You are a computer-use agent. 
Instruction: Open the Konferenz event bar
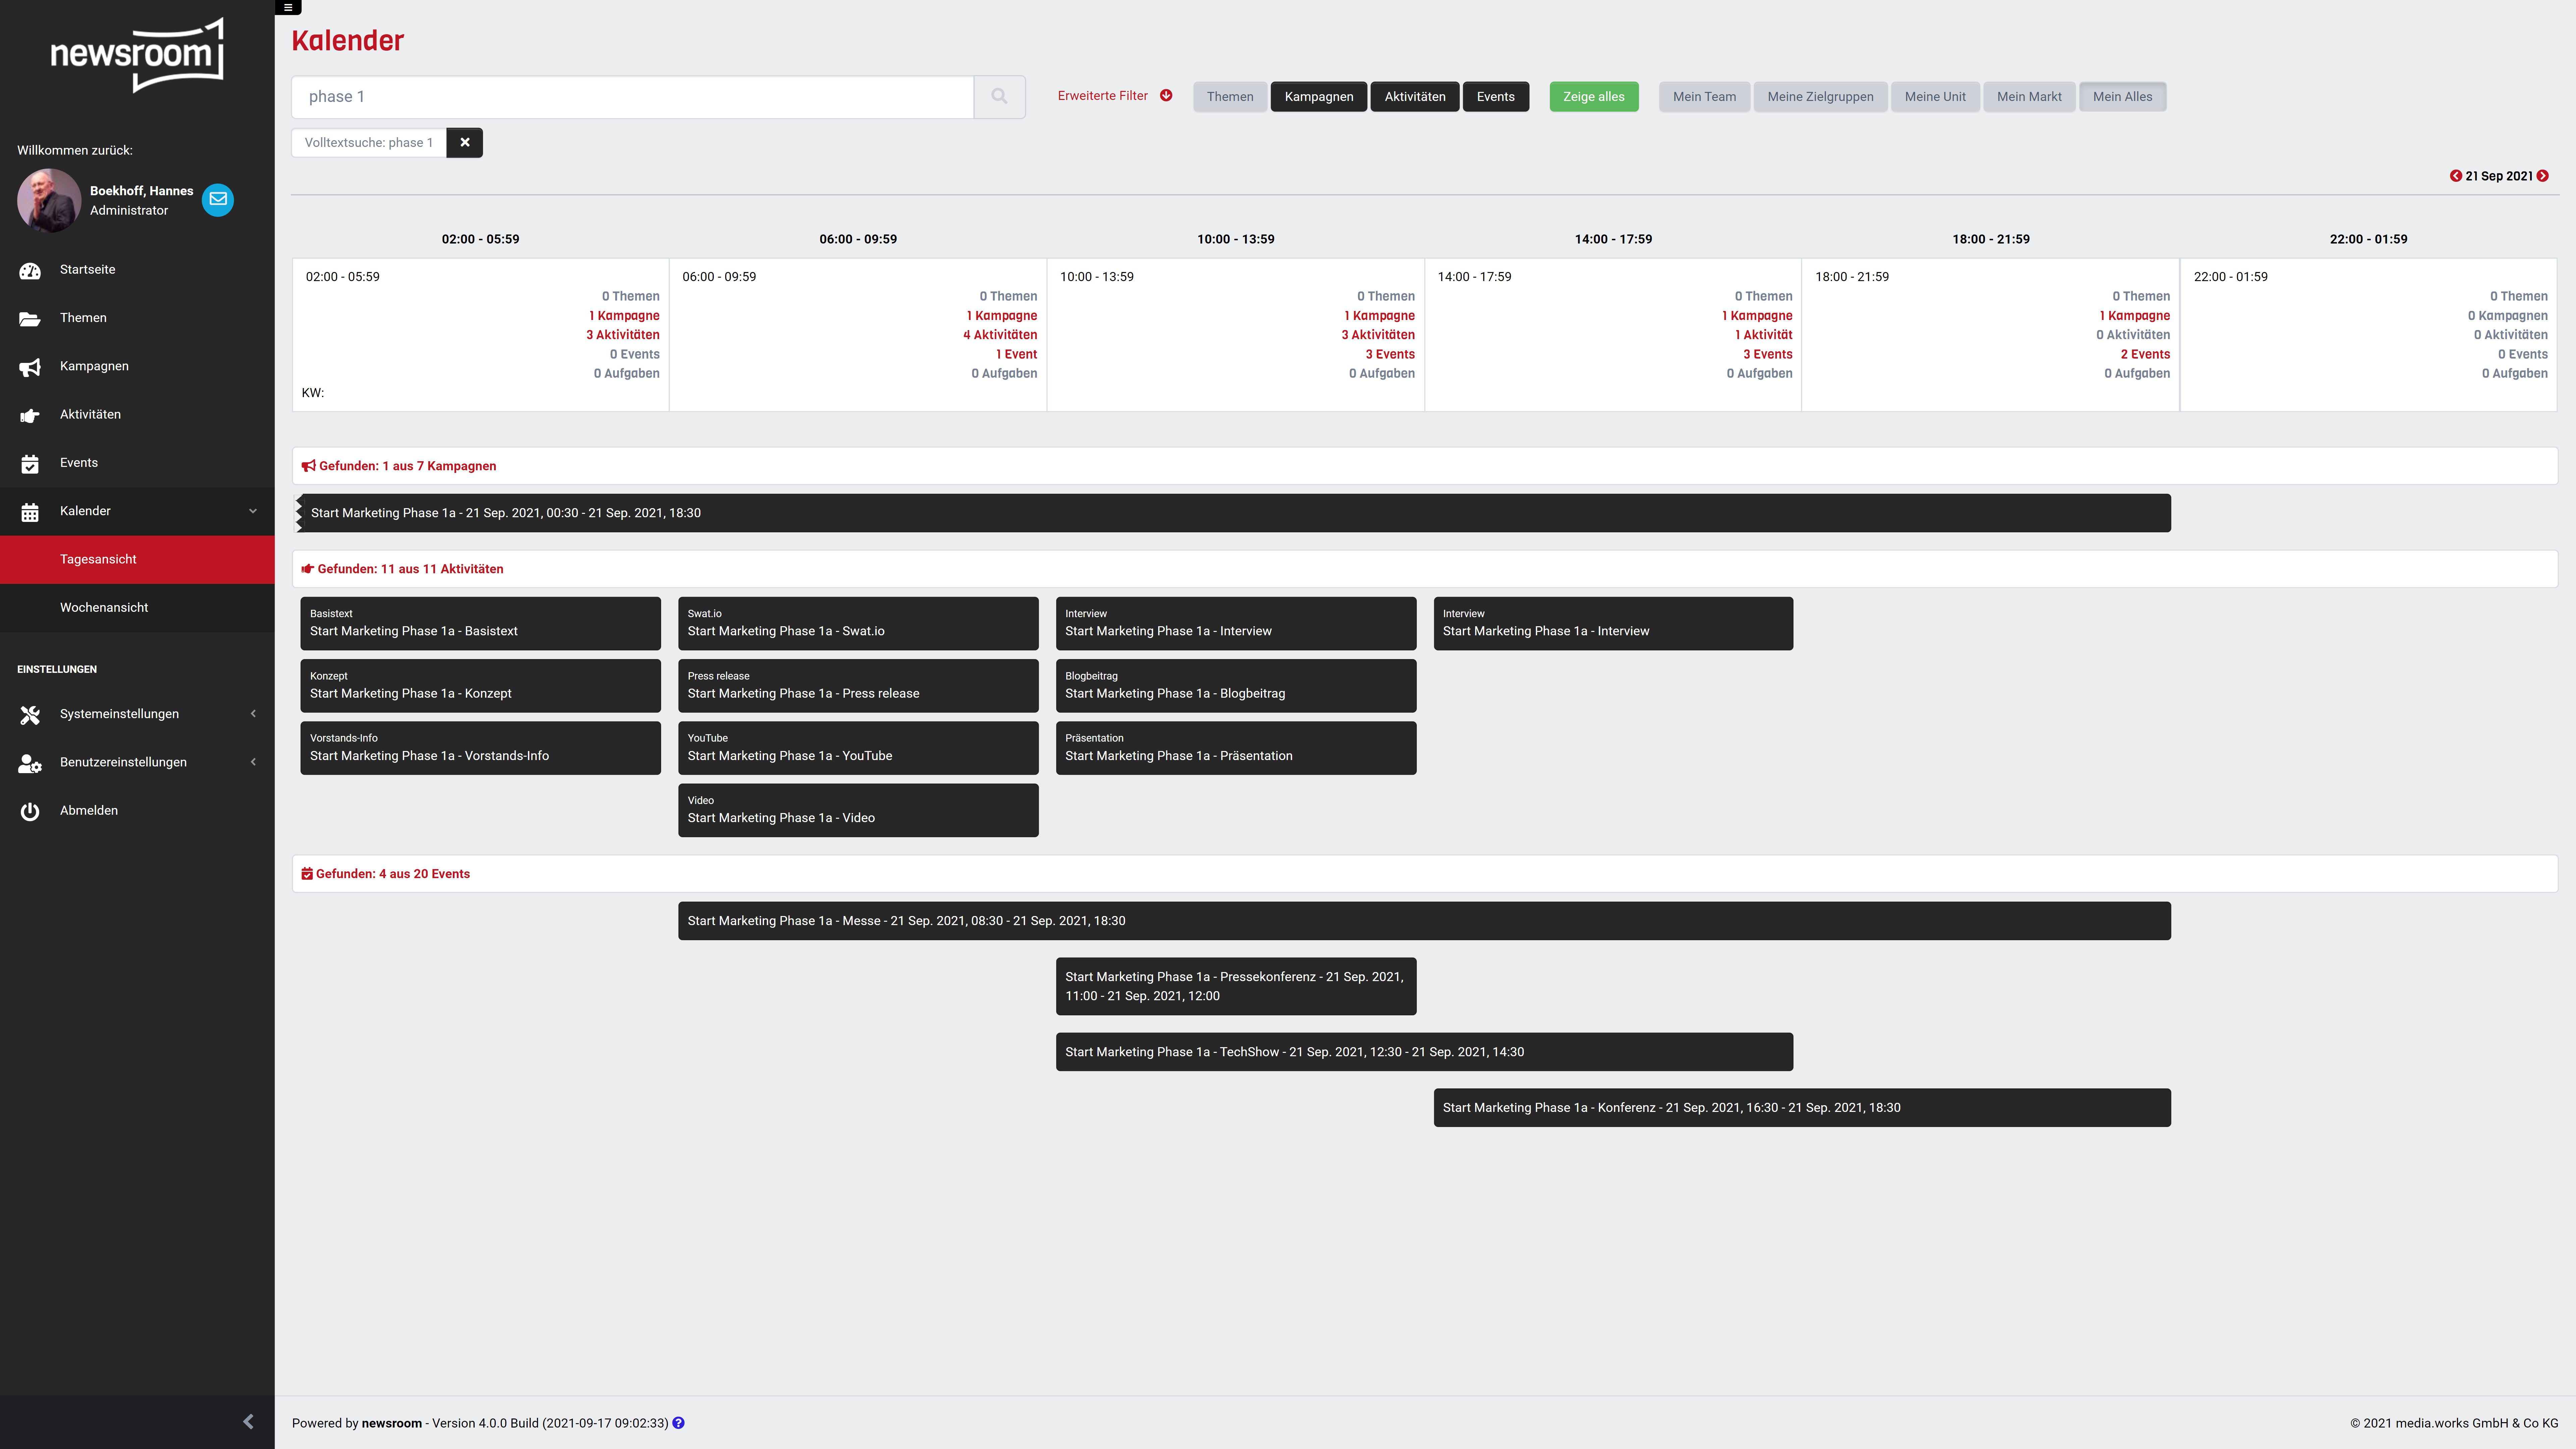[1802, 1108]
